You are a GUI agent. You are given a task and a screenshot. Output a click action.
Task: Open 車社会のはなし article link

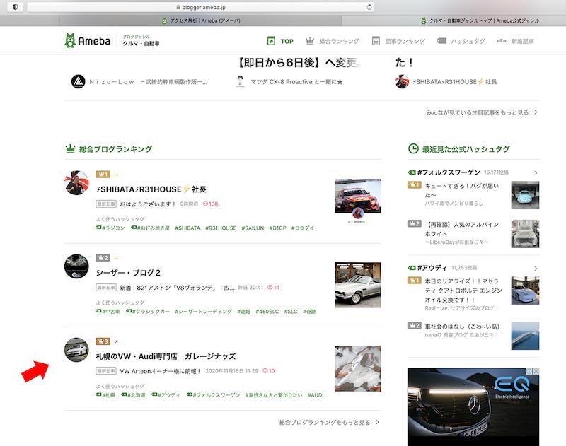pyautogui.click(x=462, y=327)
